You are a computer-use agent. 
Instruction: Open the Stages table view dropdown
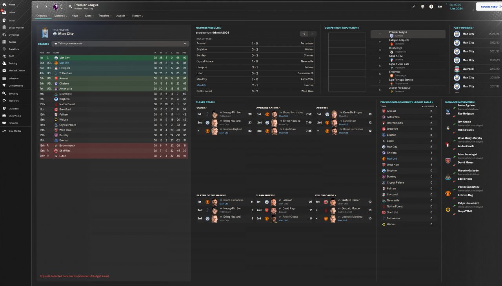pos(120,44)
